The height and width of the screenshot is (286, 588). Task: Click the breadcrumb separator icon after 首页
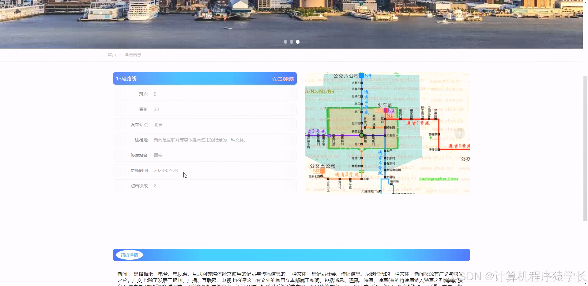pyautogui.click(x=120, y=55)
